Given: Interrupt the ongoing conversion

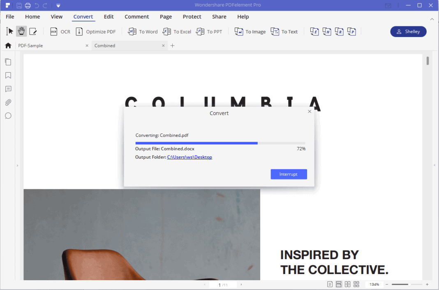Looking at the screenshot, I should click(289, 174).
